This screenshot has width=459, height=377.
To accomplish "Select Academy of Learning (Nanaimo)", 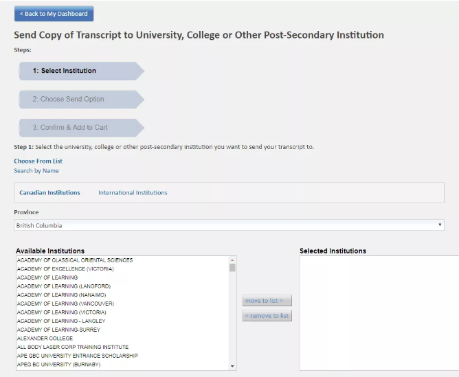I will click(x=61, y=295).
